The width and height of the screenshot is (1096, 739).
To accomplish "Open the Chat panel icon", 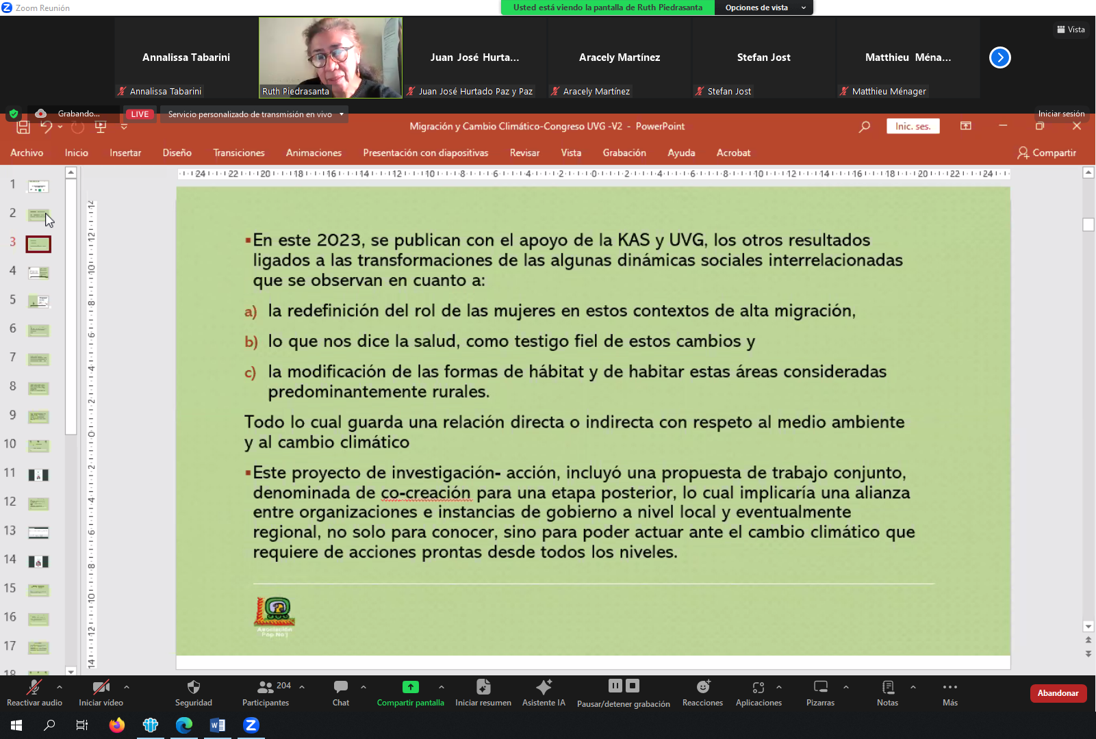I will (340, 687).
